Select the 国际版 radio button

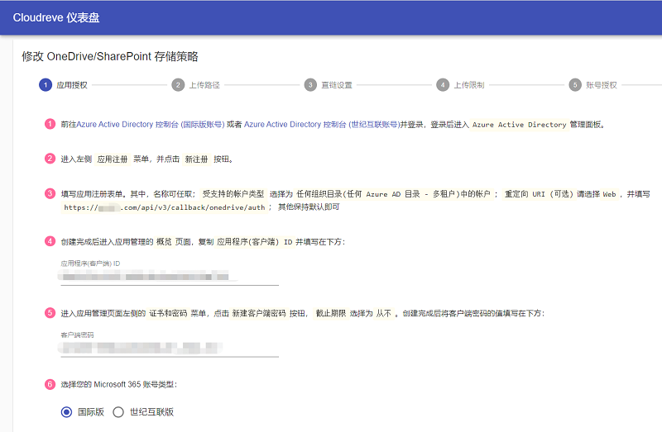[x=67, y=412]
